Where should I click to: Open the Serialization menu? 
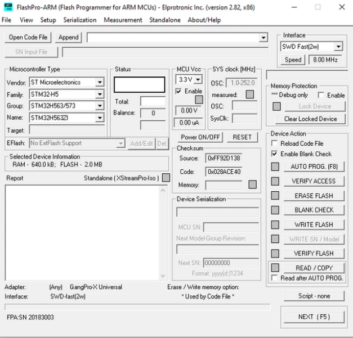(80, 20)
